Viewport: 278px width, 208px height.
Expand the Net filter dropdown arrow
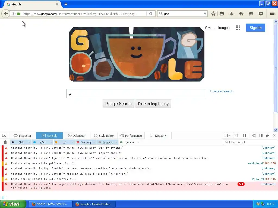[29, 142]
